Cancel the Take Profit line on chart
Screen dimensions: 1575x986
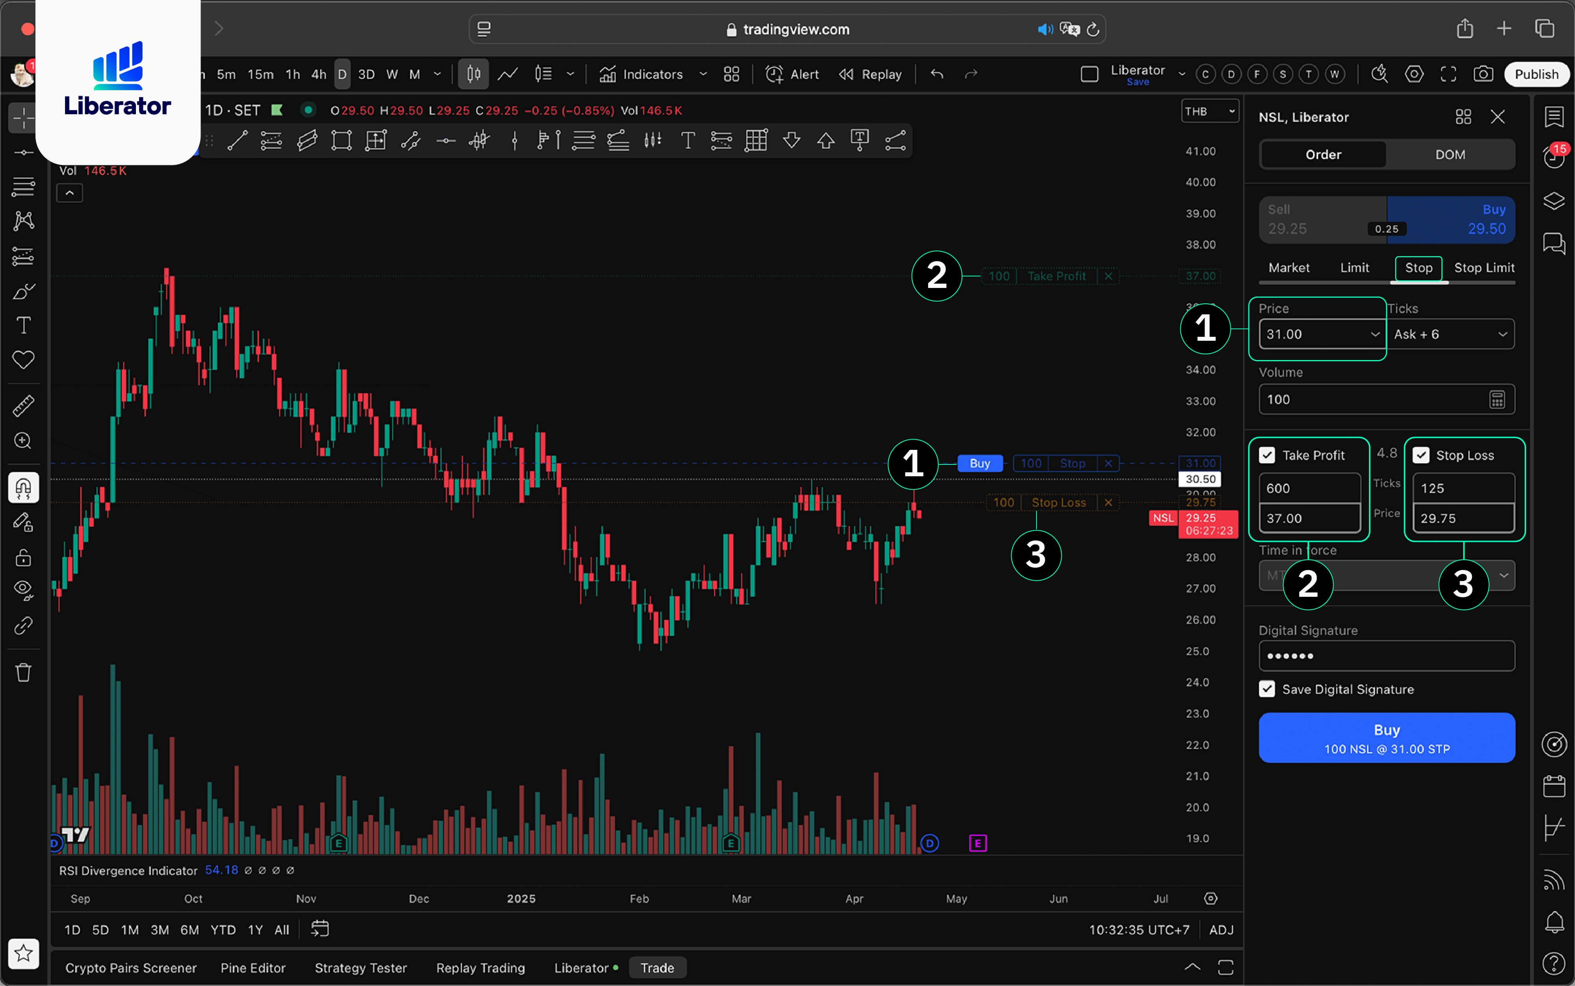click(1108, 276)
